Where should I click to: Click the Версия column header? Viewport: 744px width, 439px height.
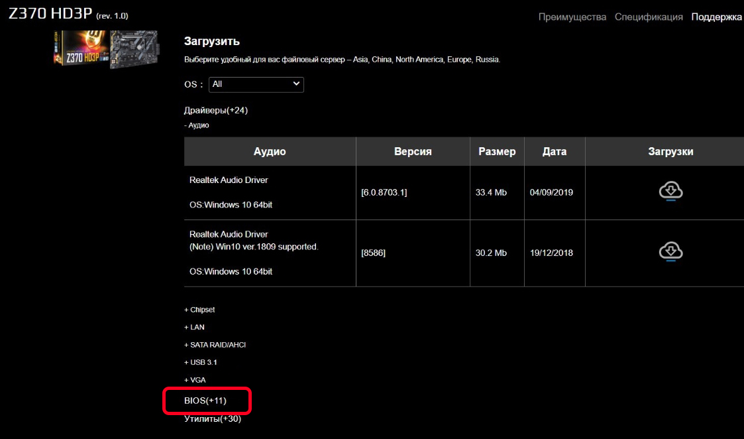click(413, 152)
